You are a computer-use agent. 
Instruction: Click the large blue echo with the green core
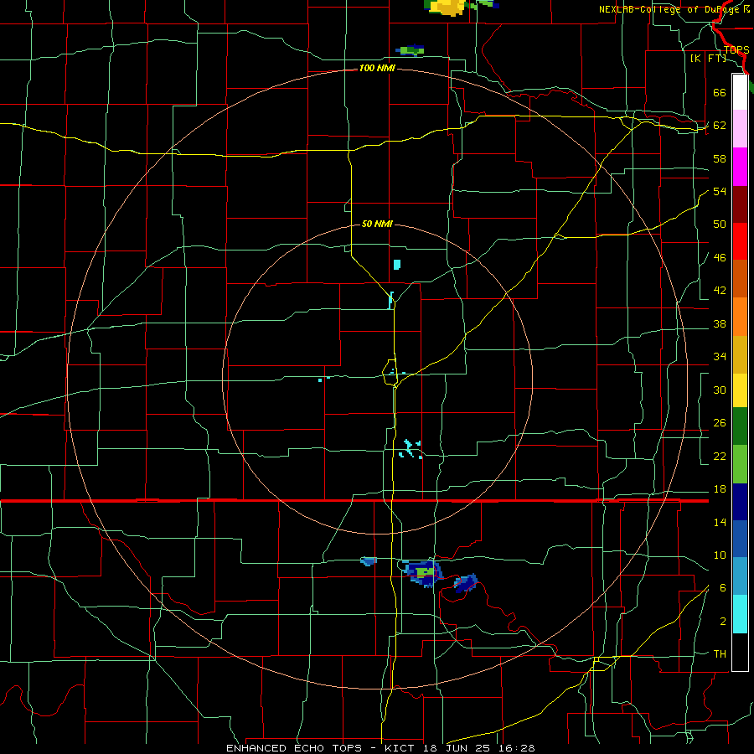point(423,573)
